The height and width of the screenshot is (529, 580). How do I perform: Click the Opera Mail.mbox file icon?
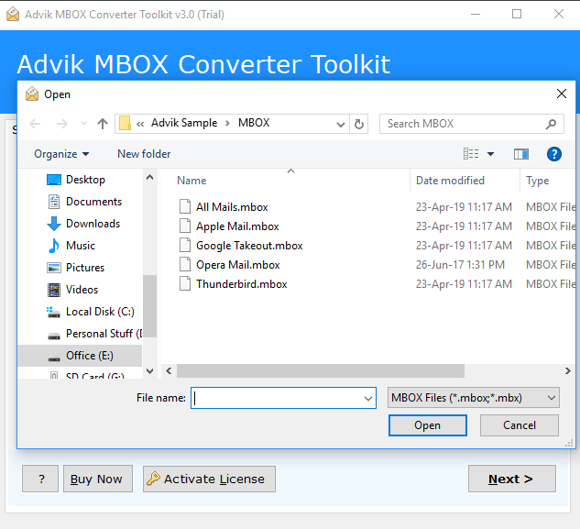click(x=185, y=264)
